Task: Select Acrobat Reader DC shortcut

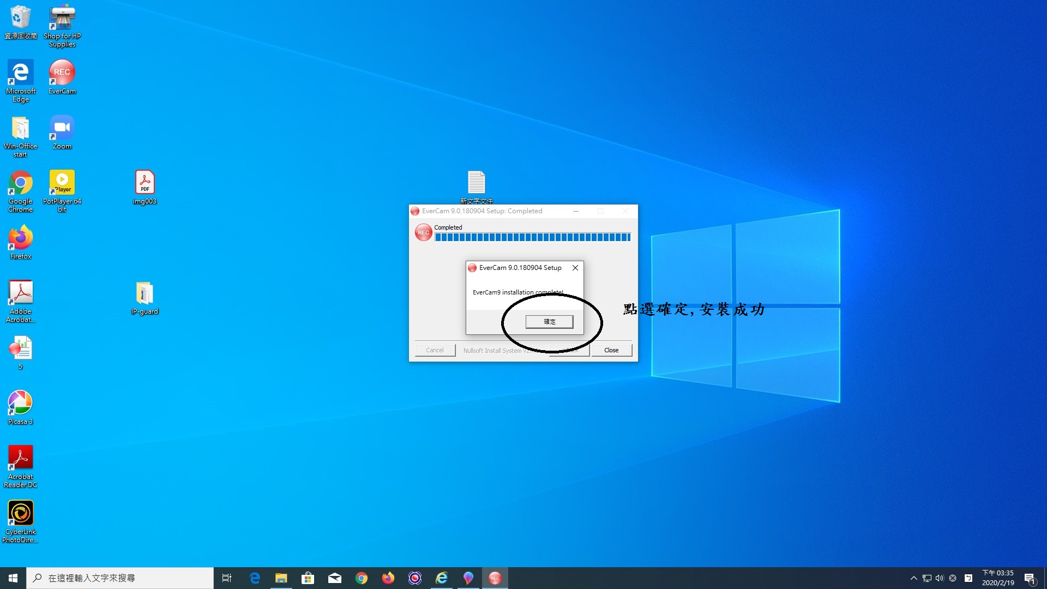Action: click(20, 466)
